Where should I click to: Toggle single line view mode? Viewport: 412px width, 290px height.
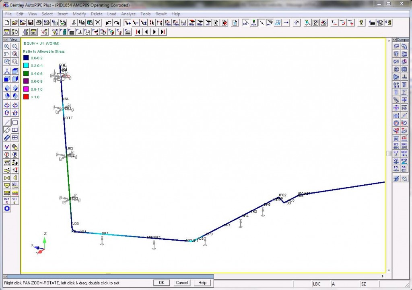pyautogui.click(x=7, y=123)
